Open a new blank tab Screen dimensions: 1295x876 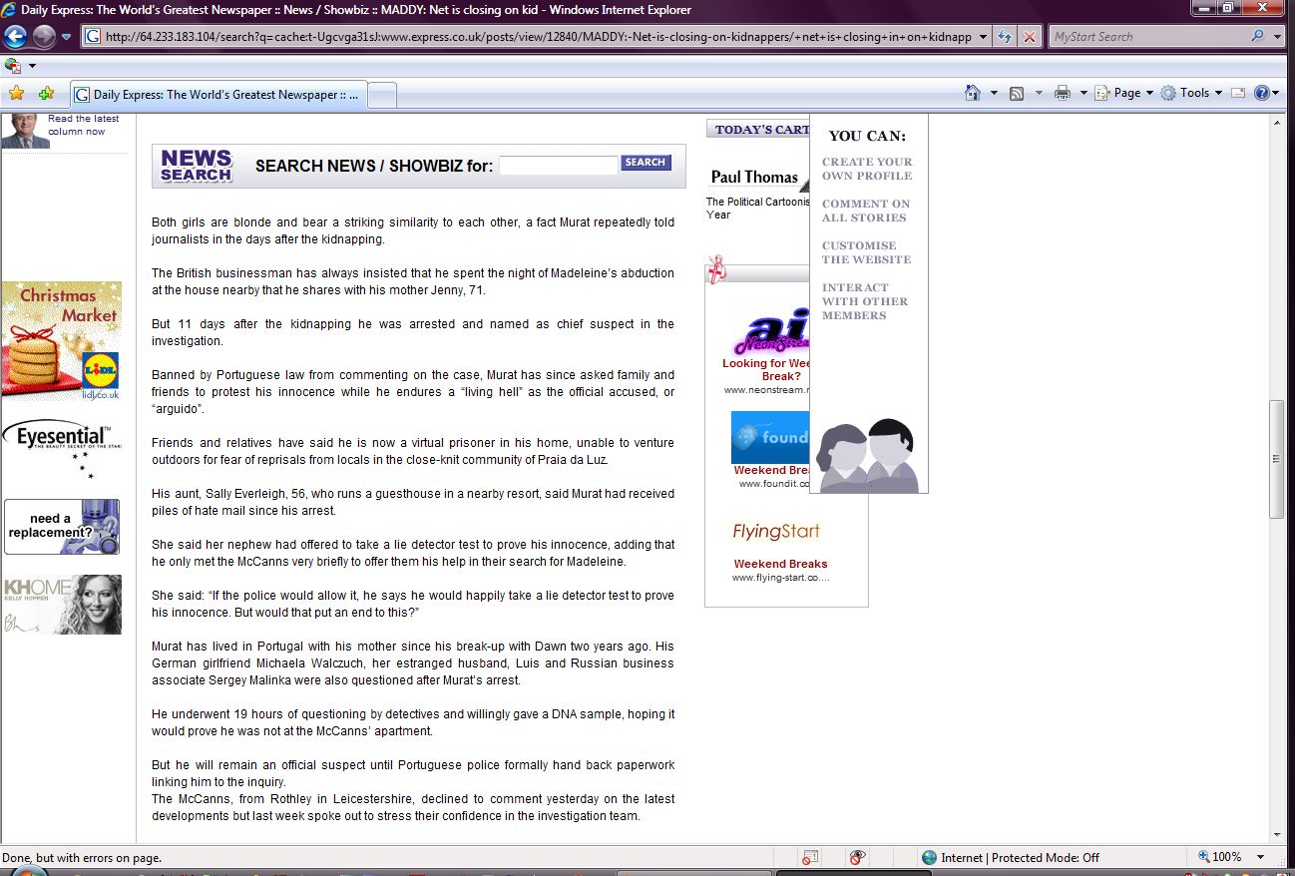[383, 95]
